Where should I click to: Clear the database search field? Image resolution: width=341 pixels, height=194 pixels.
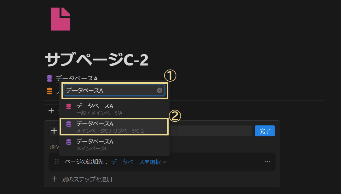[159, 90]
